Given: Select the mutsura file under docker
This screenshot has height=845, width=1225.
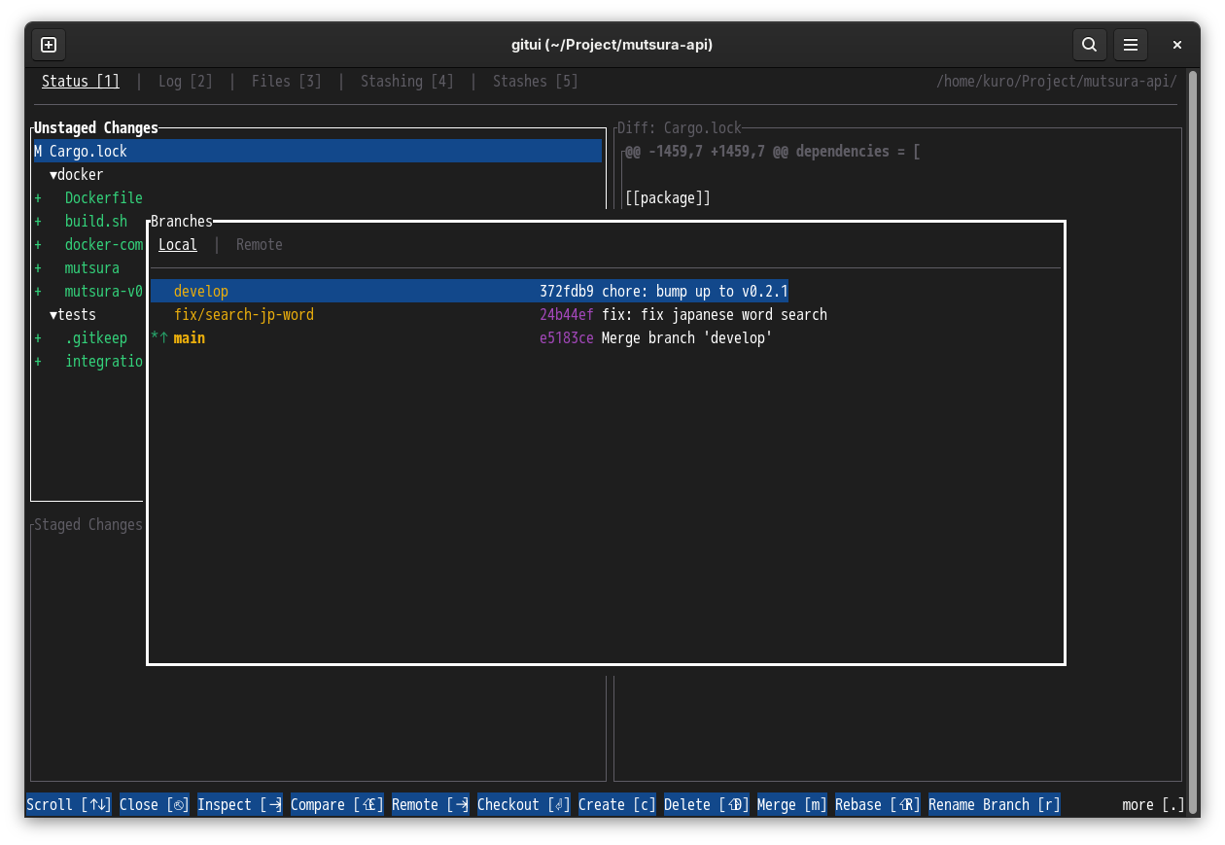Looking at the screenshot, I should 92,268.
